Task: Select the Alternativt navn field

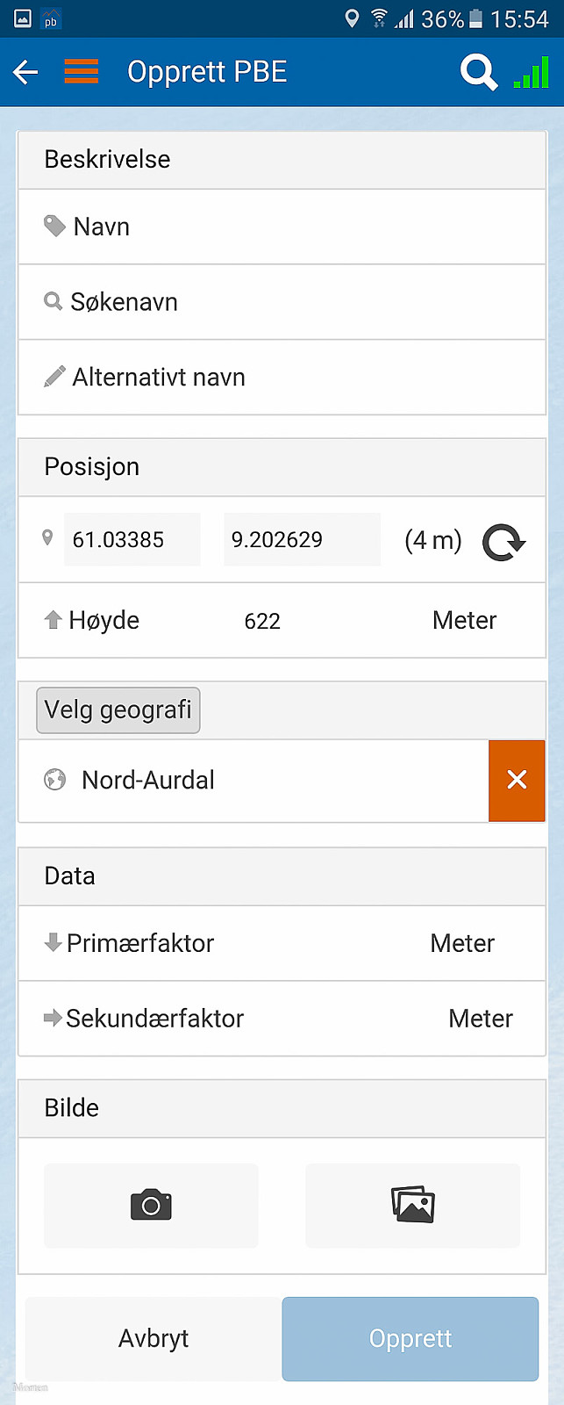Action: 282,378
